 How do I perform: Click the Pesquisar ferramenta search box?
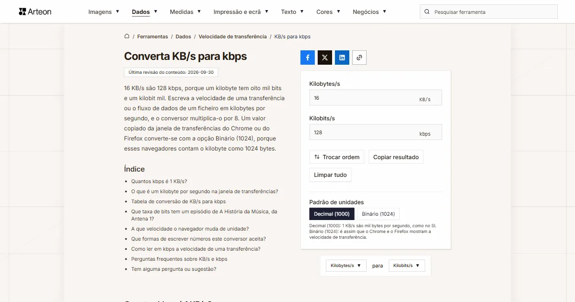pyautogui.click(x=489, y=12)
